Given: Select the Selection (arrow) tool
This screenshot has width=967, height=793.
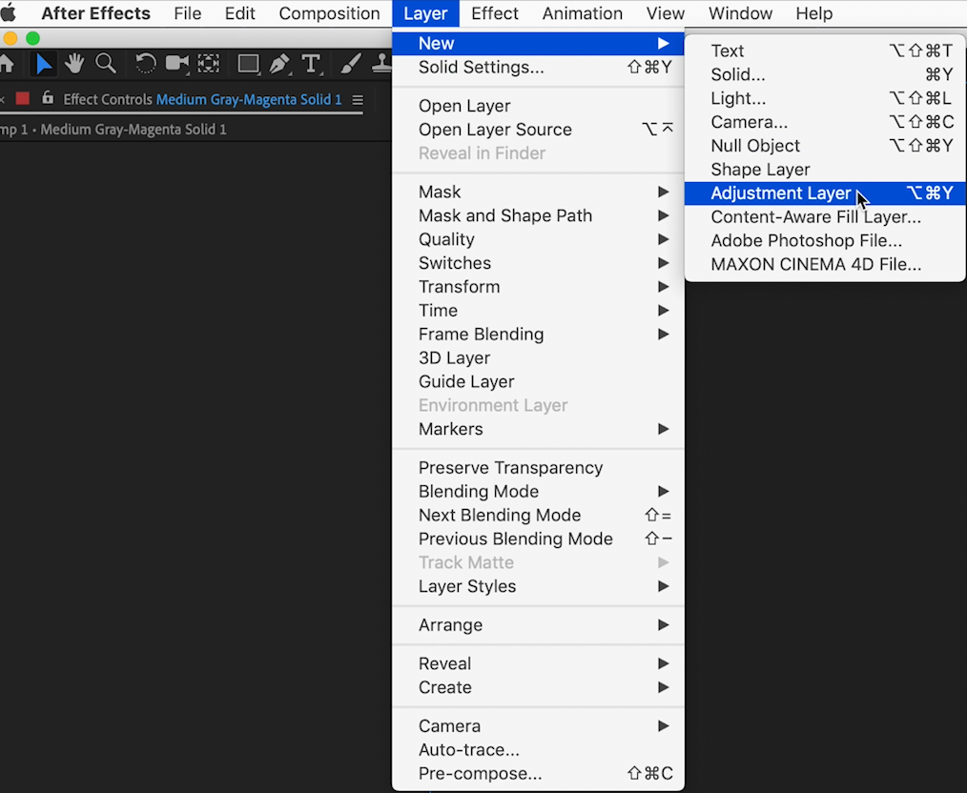Looking at the screenshot, I should 44,64.
